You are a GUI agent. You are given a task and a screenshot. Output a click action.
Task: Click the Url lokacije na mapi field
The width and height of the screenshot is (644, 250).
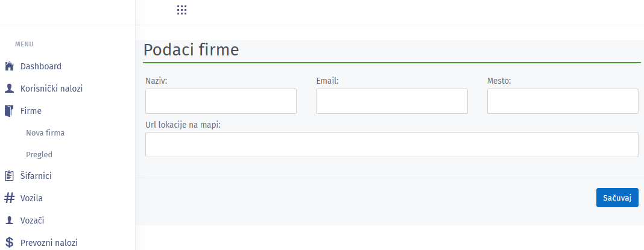pyautogui.click(x=391, y=145)
